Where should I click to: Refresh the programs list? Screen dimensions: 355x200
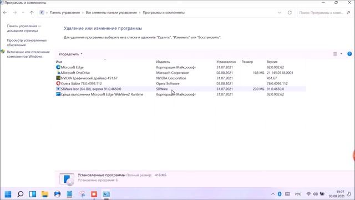point(290,12)
